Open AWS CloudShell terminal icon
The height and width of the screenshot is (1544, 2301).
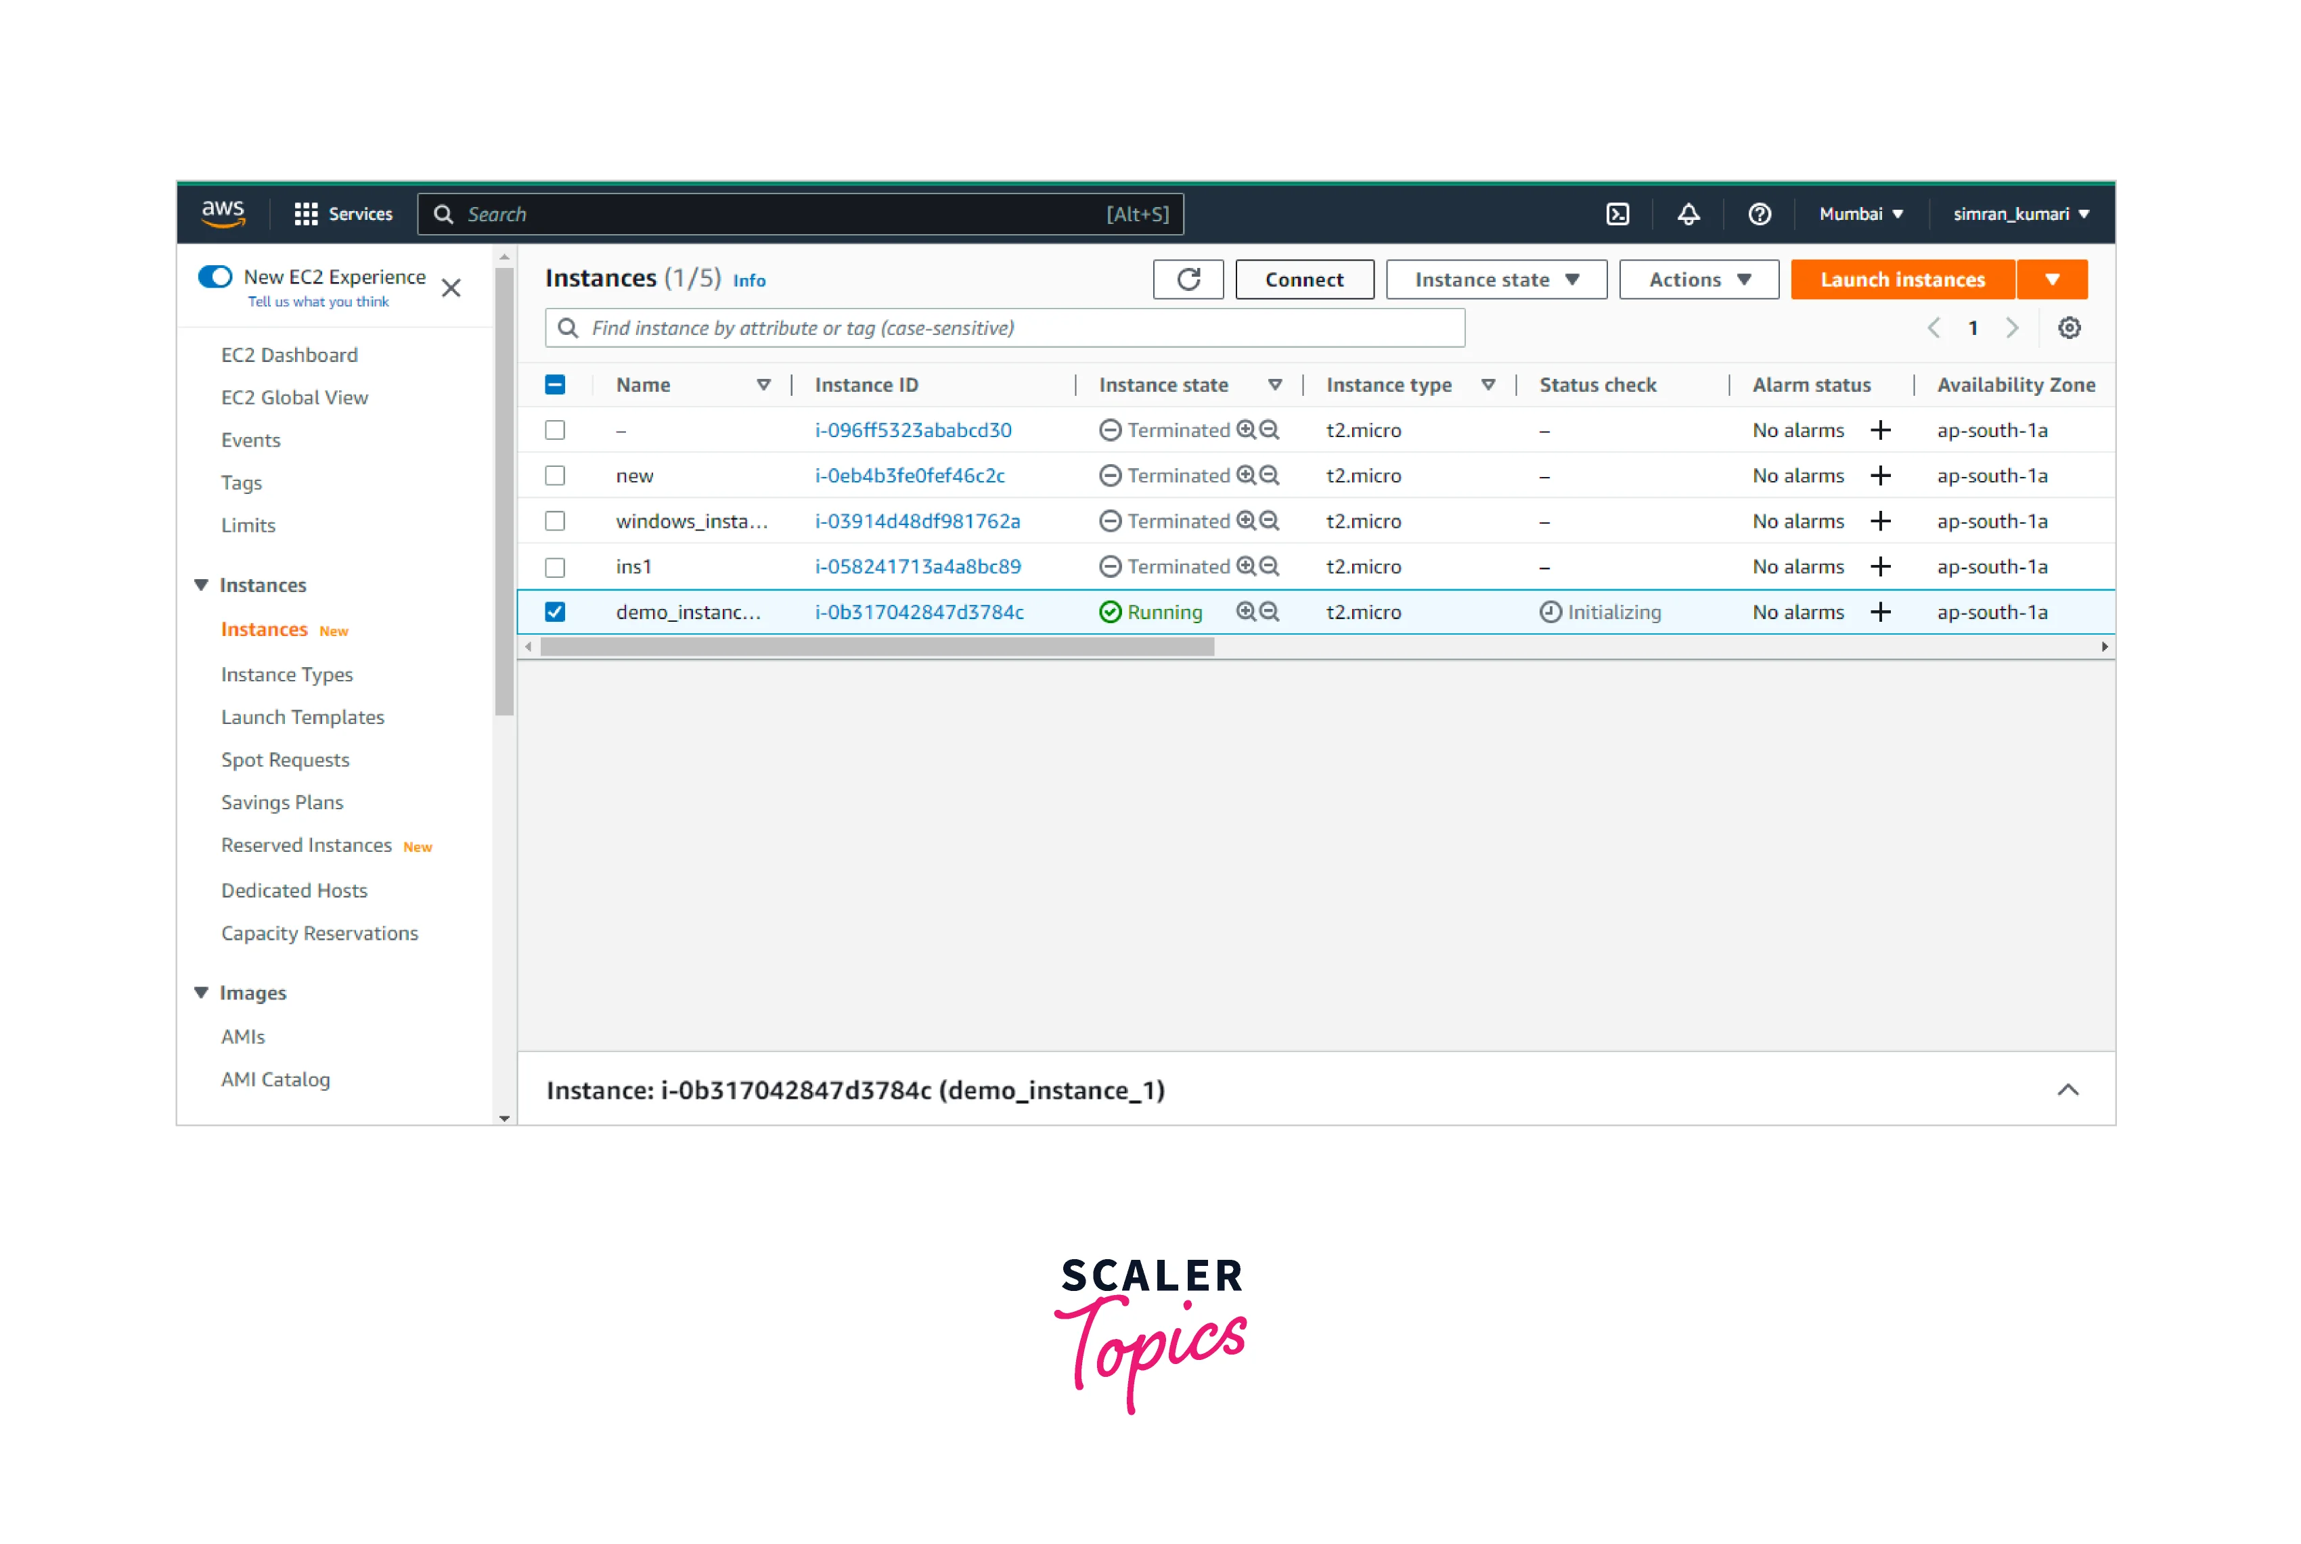1617,214
